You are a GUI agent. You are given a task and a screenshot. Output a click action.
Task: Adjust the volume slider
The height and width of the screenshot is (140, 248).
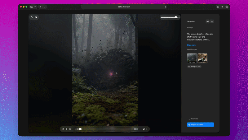click(x=169, y=17)
